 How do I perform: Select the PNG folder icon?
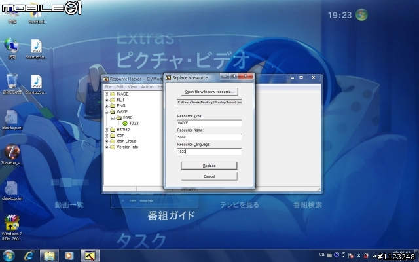coord(113,106)
